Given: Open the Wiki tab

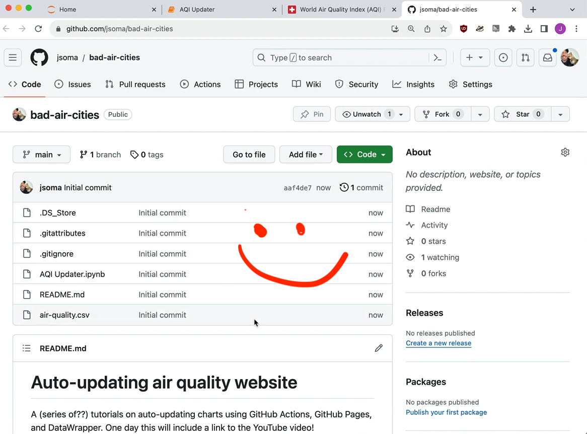Looking at the screenshot, I should (306, 84).
